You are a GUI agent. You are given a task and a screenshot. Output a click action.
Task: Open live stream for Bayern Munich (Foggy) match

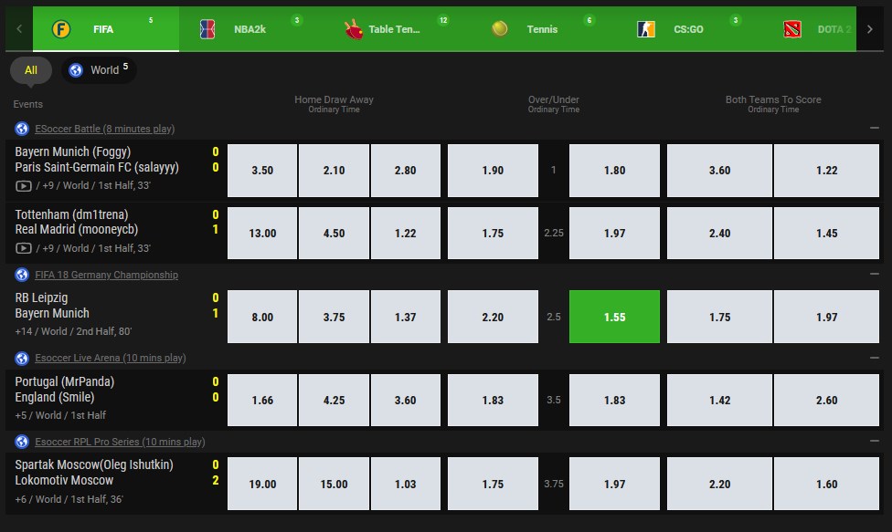point(24,185)
